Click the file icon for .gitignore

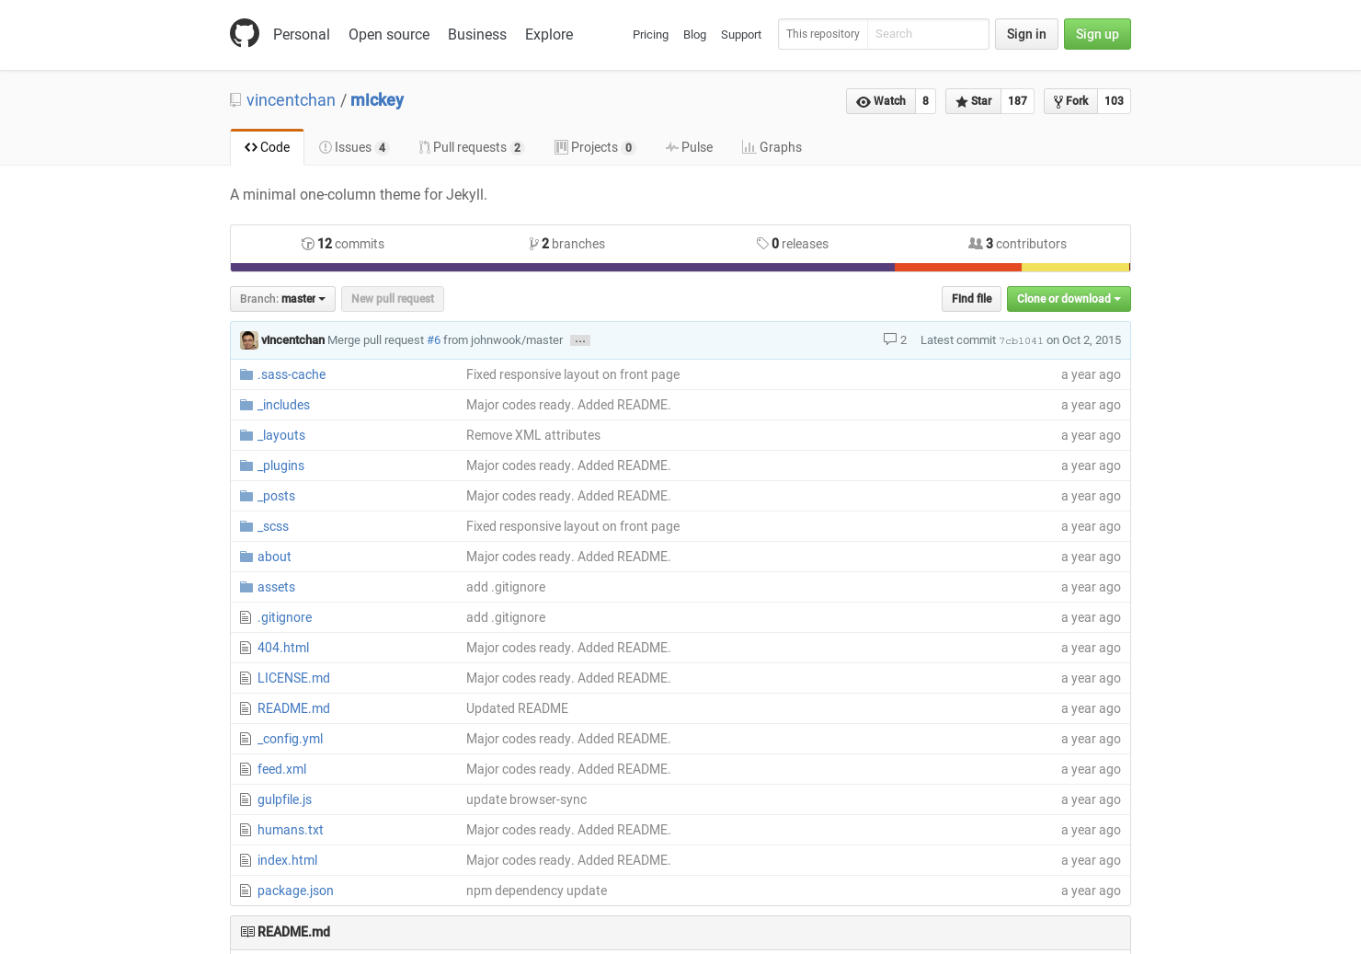click(x=246, y=617)
